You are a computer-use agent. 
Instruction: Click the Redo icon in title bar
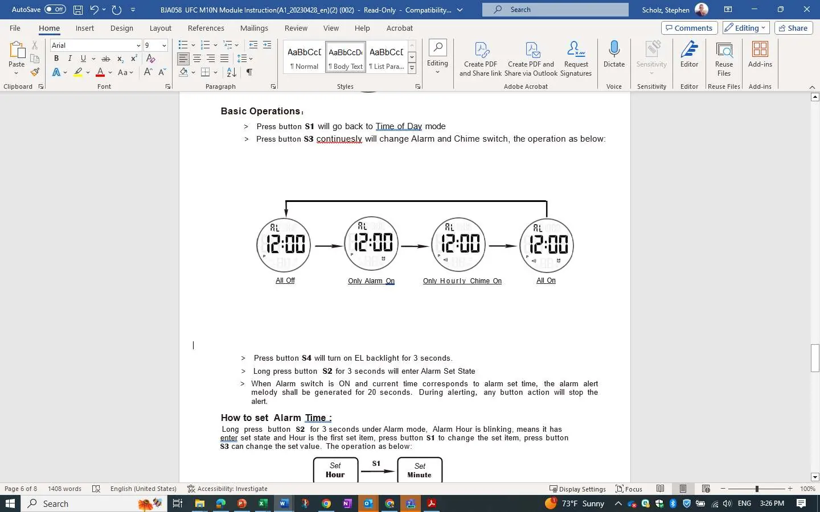coord(117,10)
